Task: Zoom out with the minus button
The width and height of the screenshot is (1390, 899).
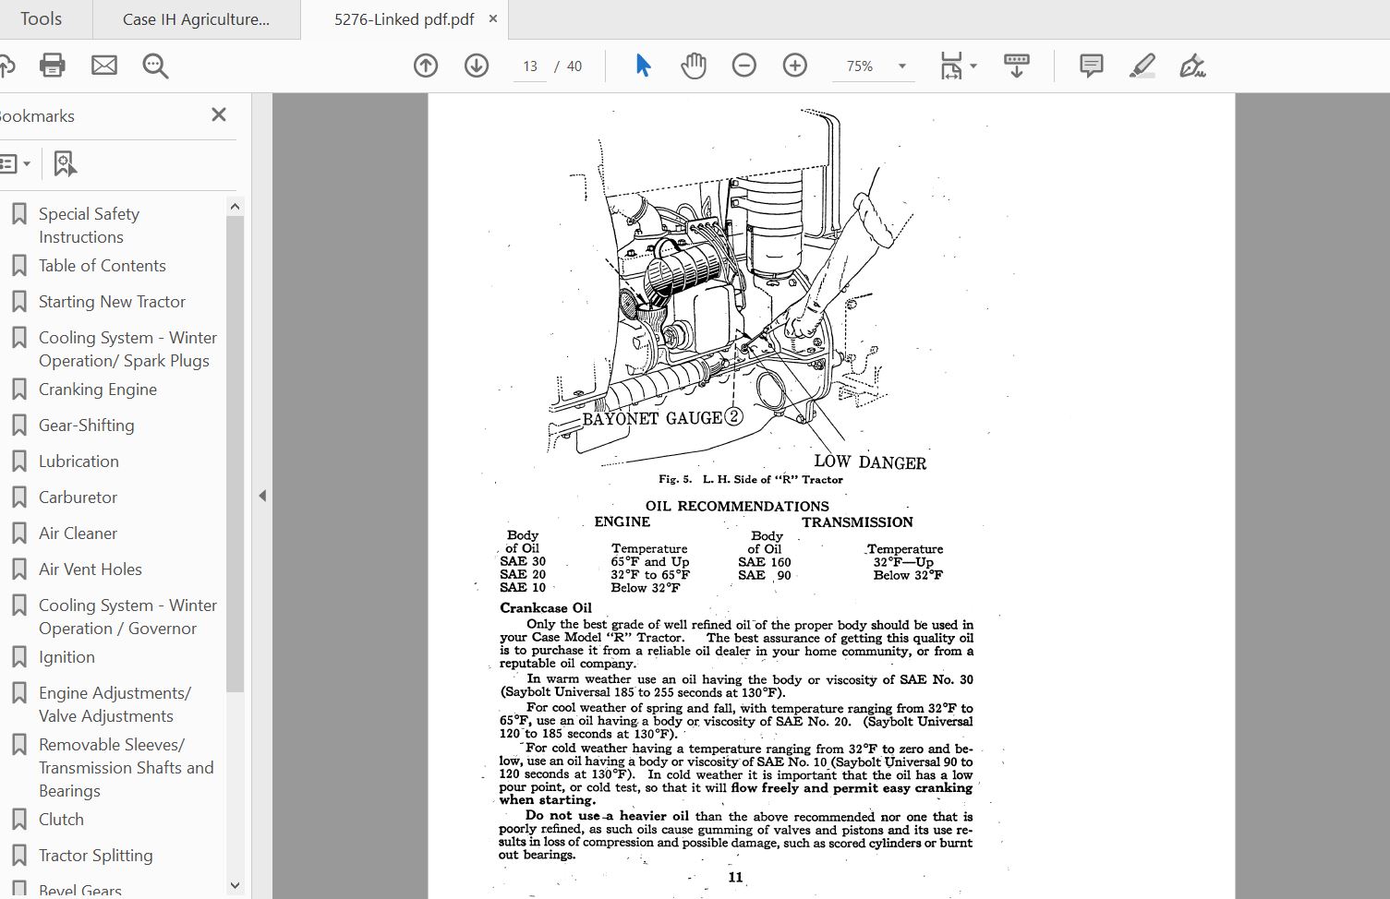Action: click(744, 66)
